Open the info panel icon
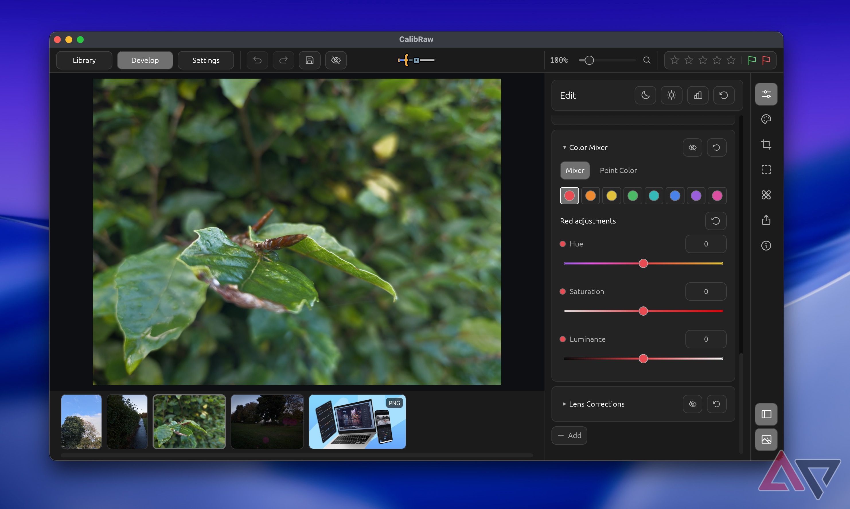The width and height of the screenshot is (850, 509). [x=766, y=246]
